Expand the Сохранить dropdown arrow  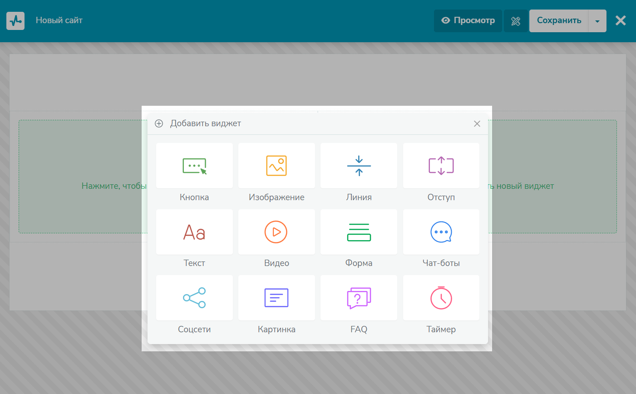point(597,21)
